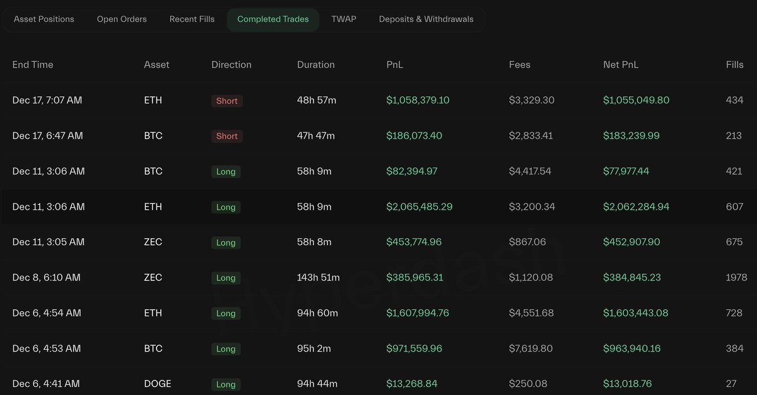Go to the TWAP tab
This screenshot has width=757, height=395.
(344, 19)
